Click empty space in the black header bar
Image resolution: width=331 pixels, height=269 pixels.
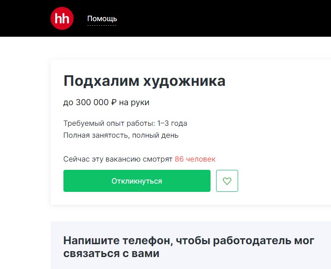221,18
